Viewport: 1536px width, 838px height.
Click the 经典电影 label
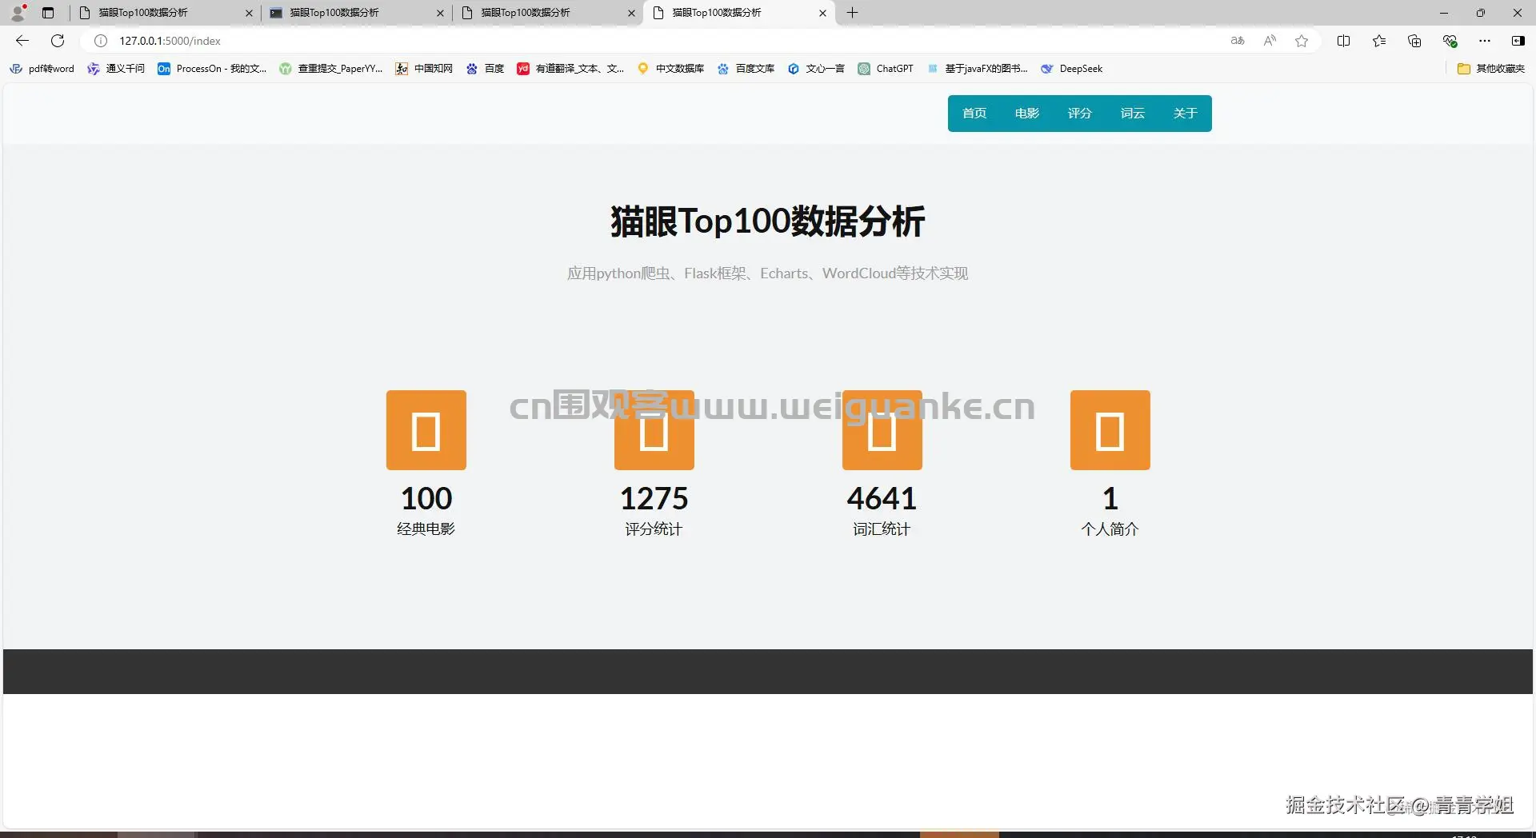click(426, 529)
